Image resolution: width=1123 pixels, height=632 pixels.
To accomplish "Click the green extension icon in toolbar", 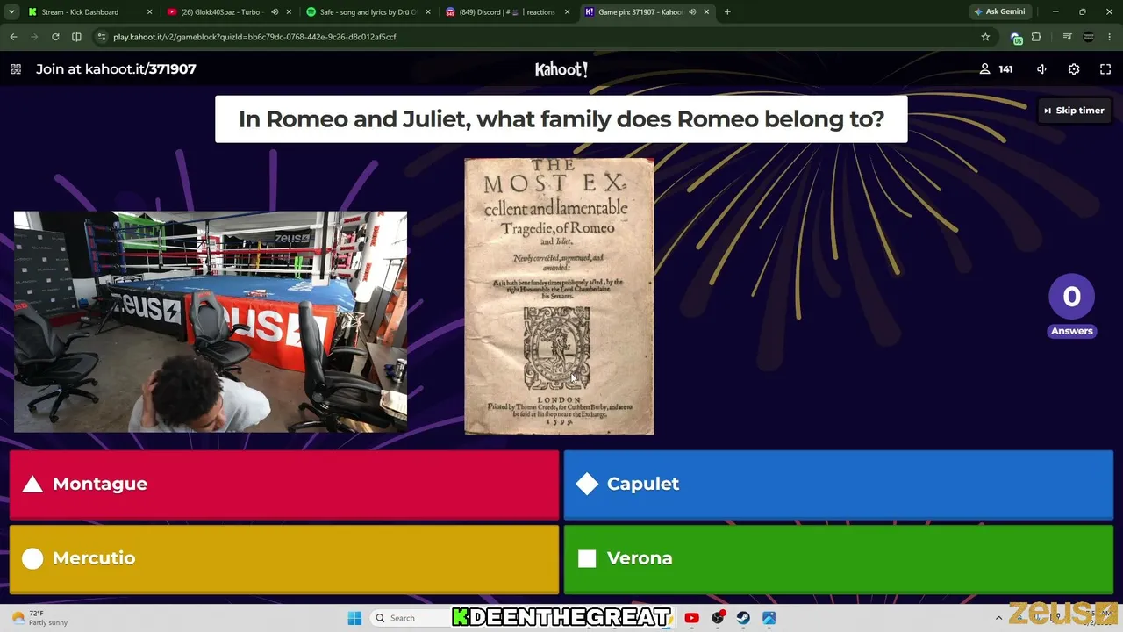I will pos(1016,38).
